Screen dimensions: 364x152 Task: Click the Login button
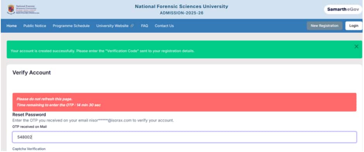[354, 26]
